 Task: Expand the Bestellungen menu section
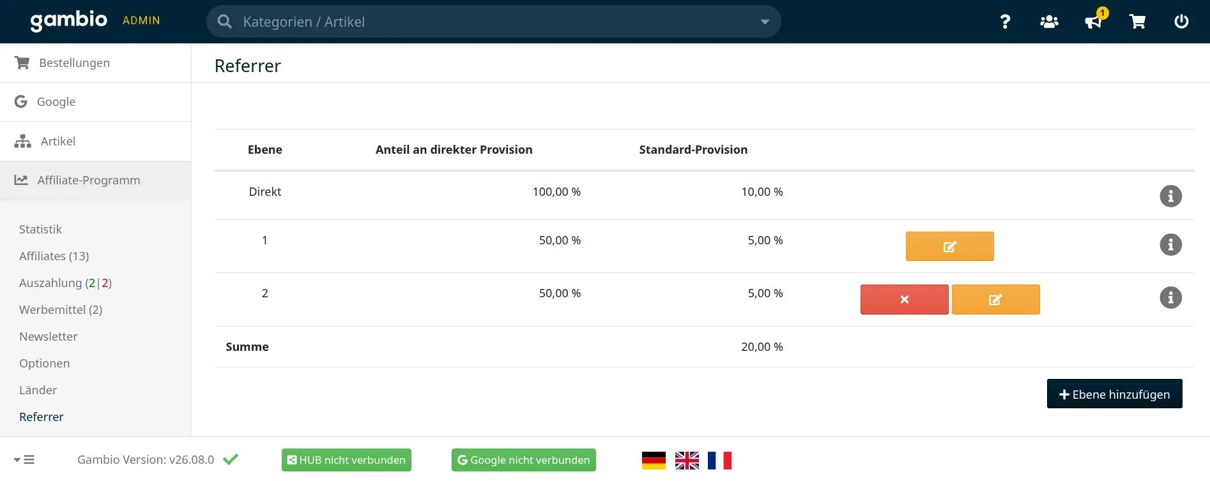(x=95, y=63)
